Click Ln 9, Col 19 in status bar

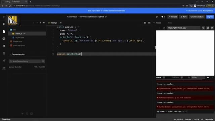coord(178,120)
